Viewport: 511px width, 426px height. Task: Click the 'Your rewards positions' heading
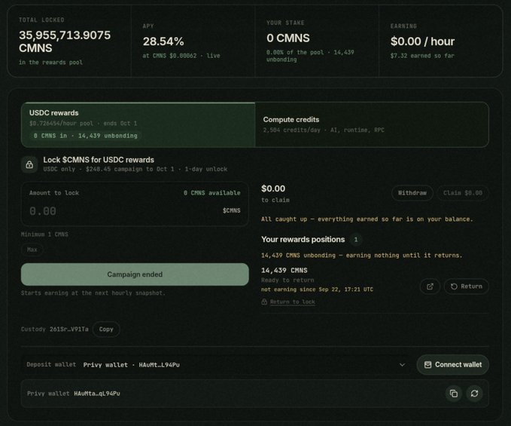click(303, 240)
